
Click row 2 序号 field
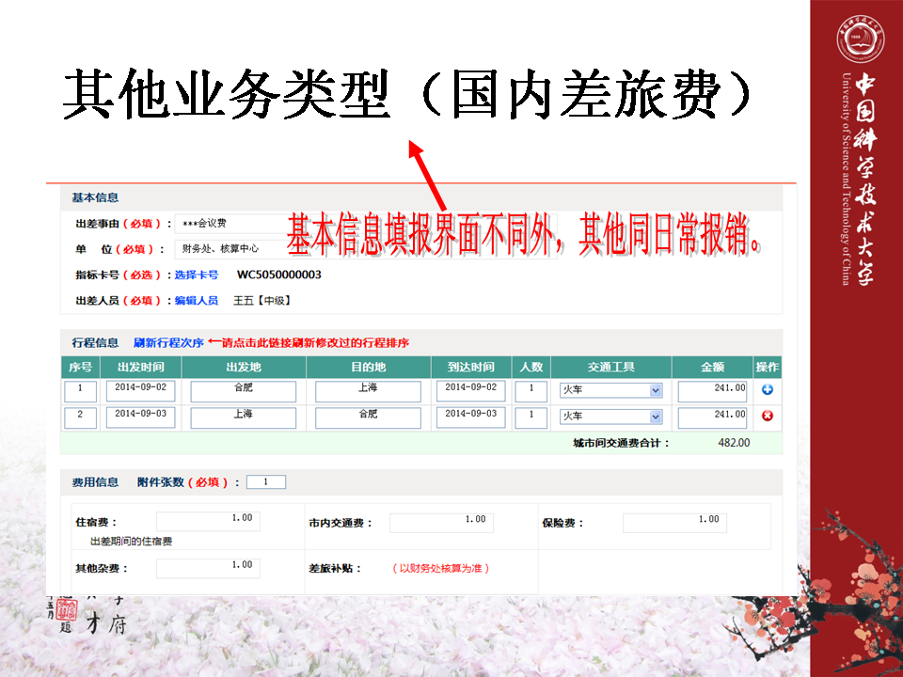tap(80, 417)
